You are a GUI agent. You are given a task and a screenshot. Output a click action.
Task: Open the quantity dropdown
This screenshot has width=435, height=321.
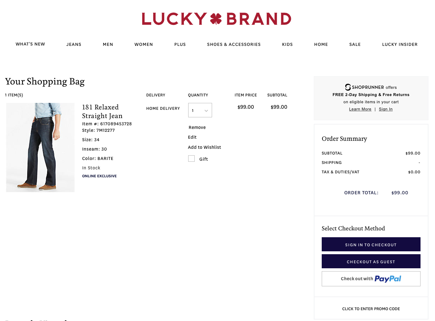click(200, 110)
